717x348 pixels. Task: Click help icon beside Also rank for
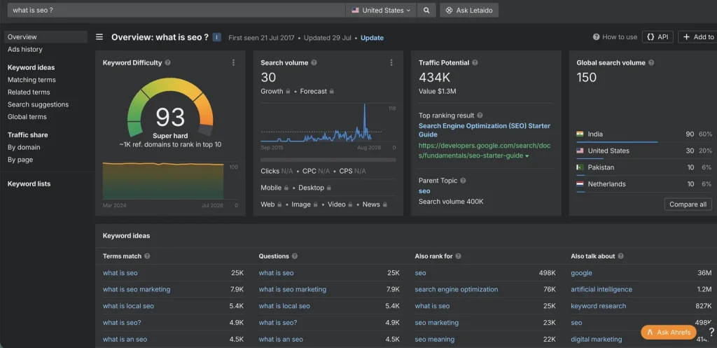click(x=458, y=256)
